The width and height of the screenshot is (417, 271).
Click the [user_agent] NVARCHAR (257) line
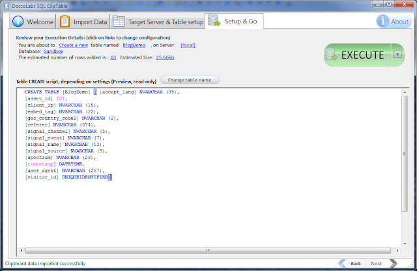pyautogui.click(x=65, y=171)
